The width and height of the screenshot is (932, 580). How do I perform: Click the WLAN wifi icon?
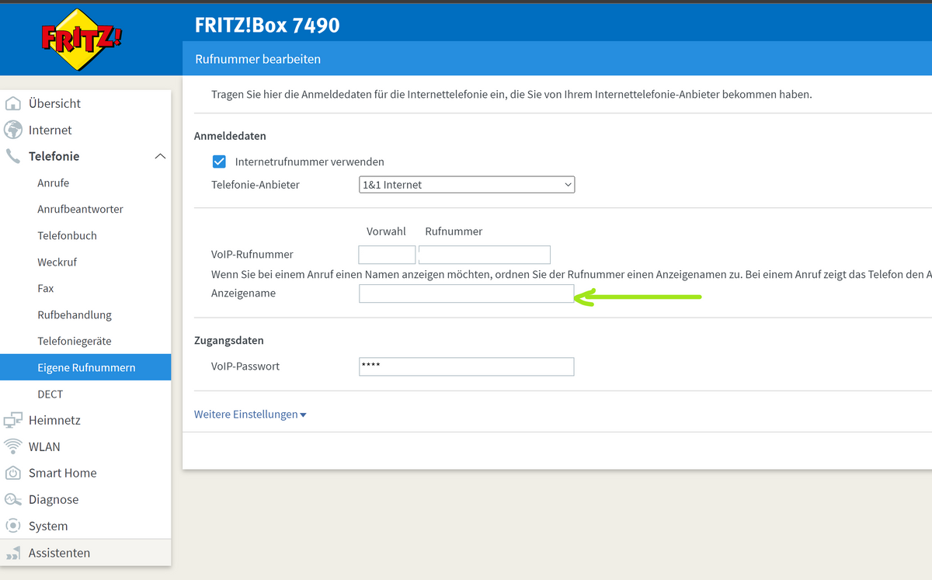13,446
